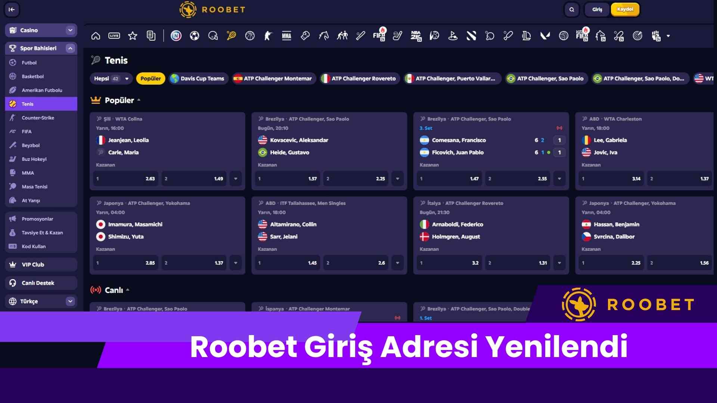Select the ice hockey stick icon
717x403 pixels.
tap(397, 36)
